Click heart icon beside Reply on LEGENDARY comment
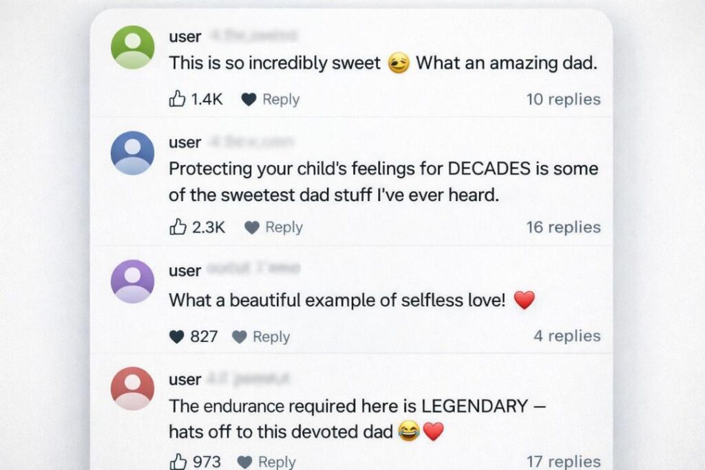705x470 pixels. pos(245,462)
